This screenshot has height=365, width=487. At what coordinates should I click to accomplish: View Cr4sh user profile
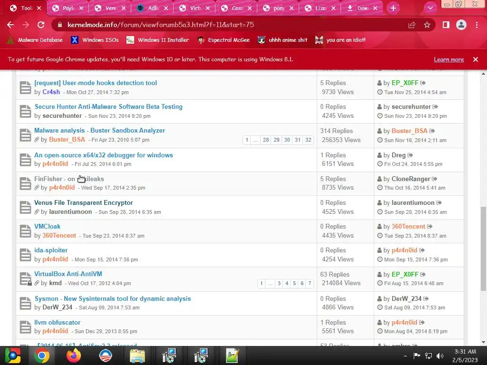tap(51, 92)
